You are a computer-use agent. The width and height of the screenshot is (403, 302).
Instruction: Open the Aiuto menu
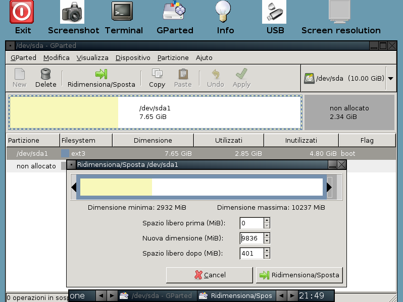204,58
